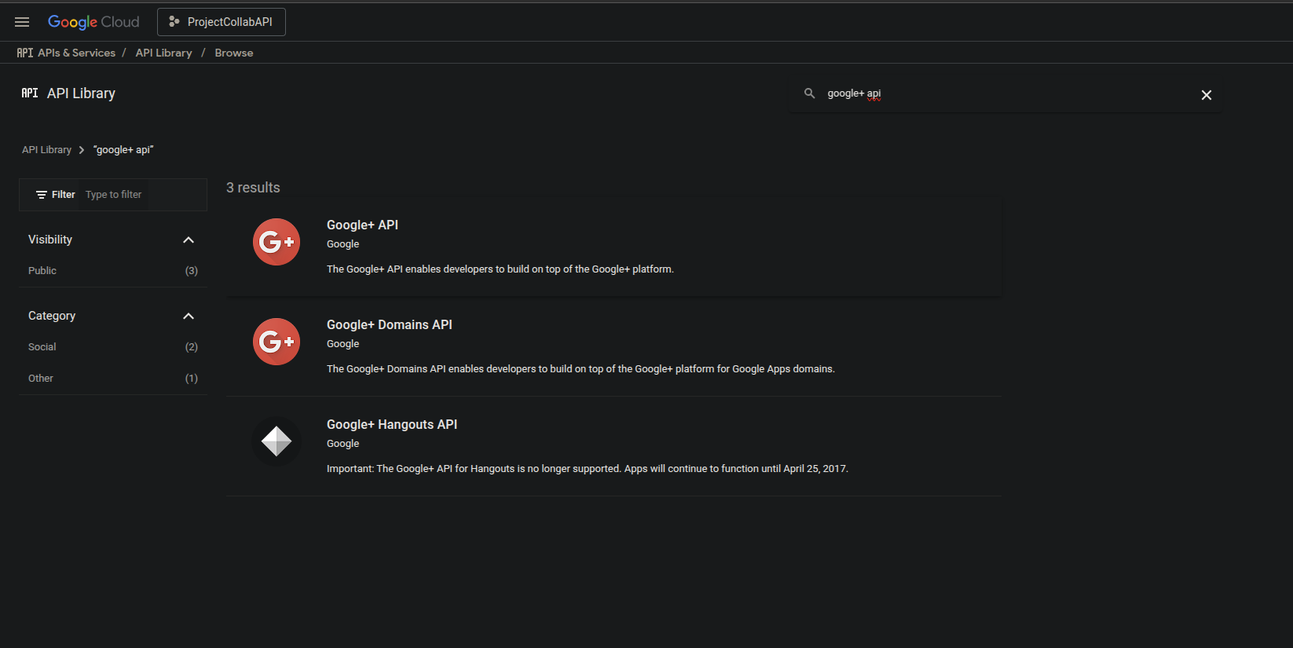Screen dimensions: 1293x648
Task: Click the search field containing google+ api
Action: pyautogui.click(x=1005, y=93)
